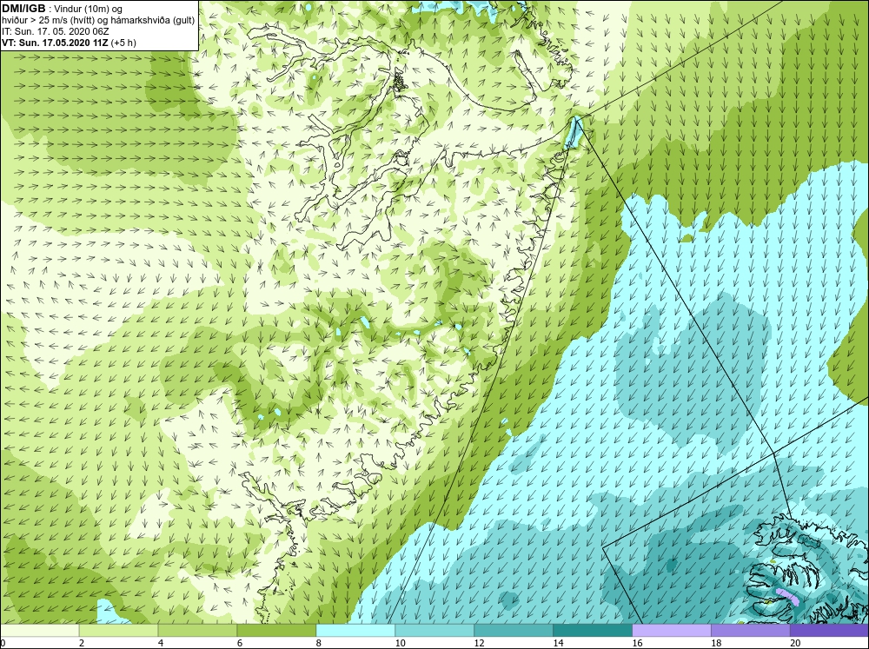Click the '16' scale label

tap(637, 643)
